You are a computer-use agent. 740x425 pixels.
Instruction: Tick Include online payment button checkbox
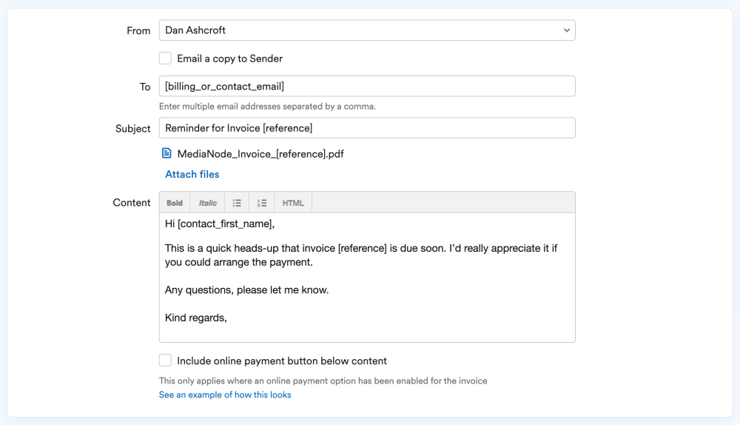coord(166,361)
